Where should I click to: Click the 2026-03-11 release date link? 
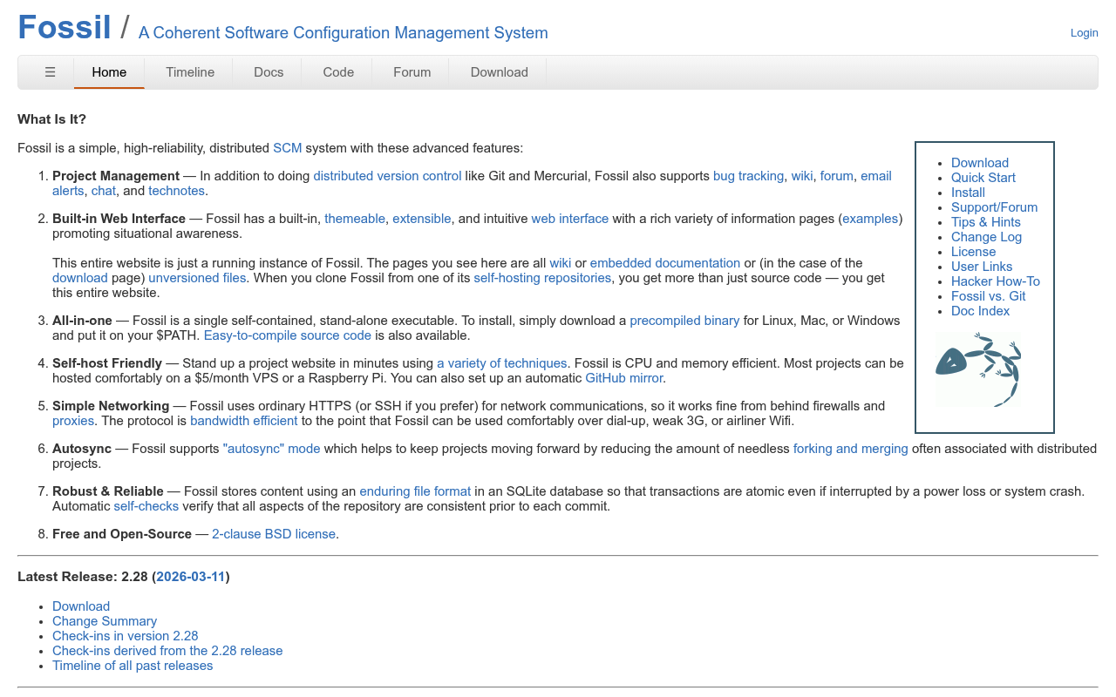[191, 577]
